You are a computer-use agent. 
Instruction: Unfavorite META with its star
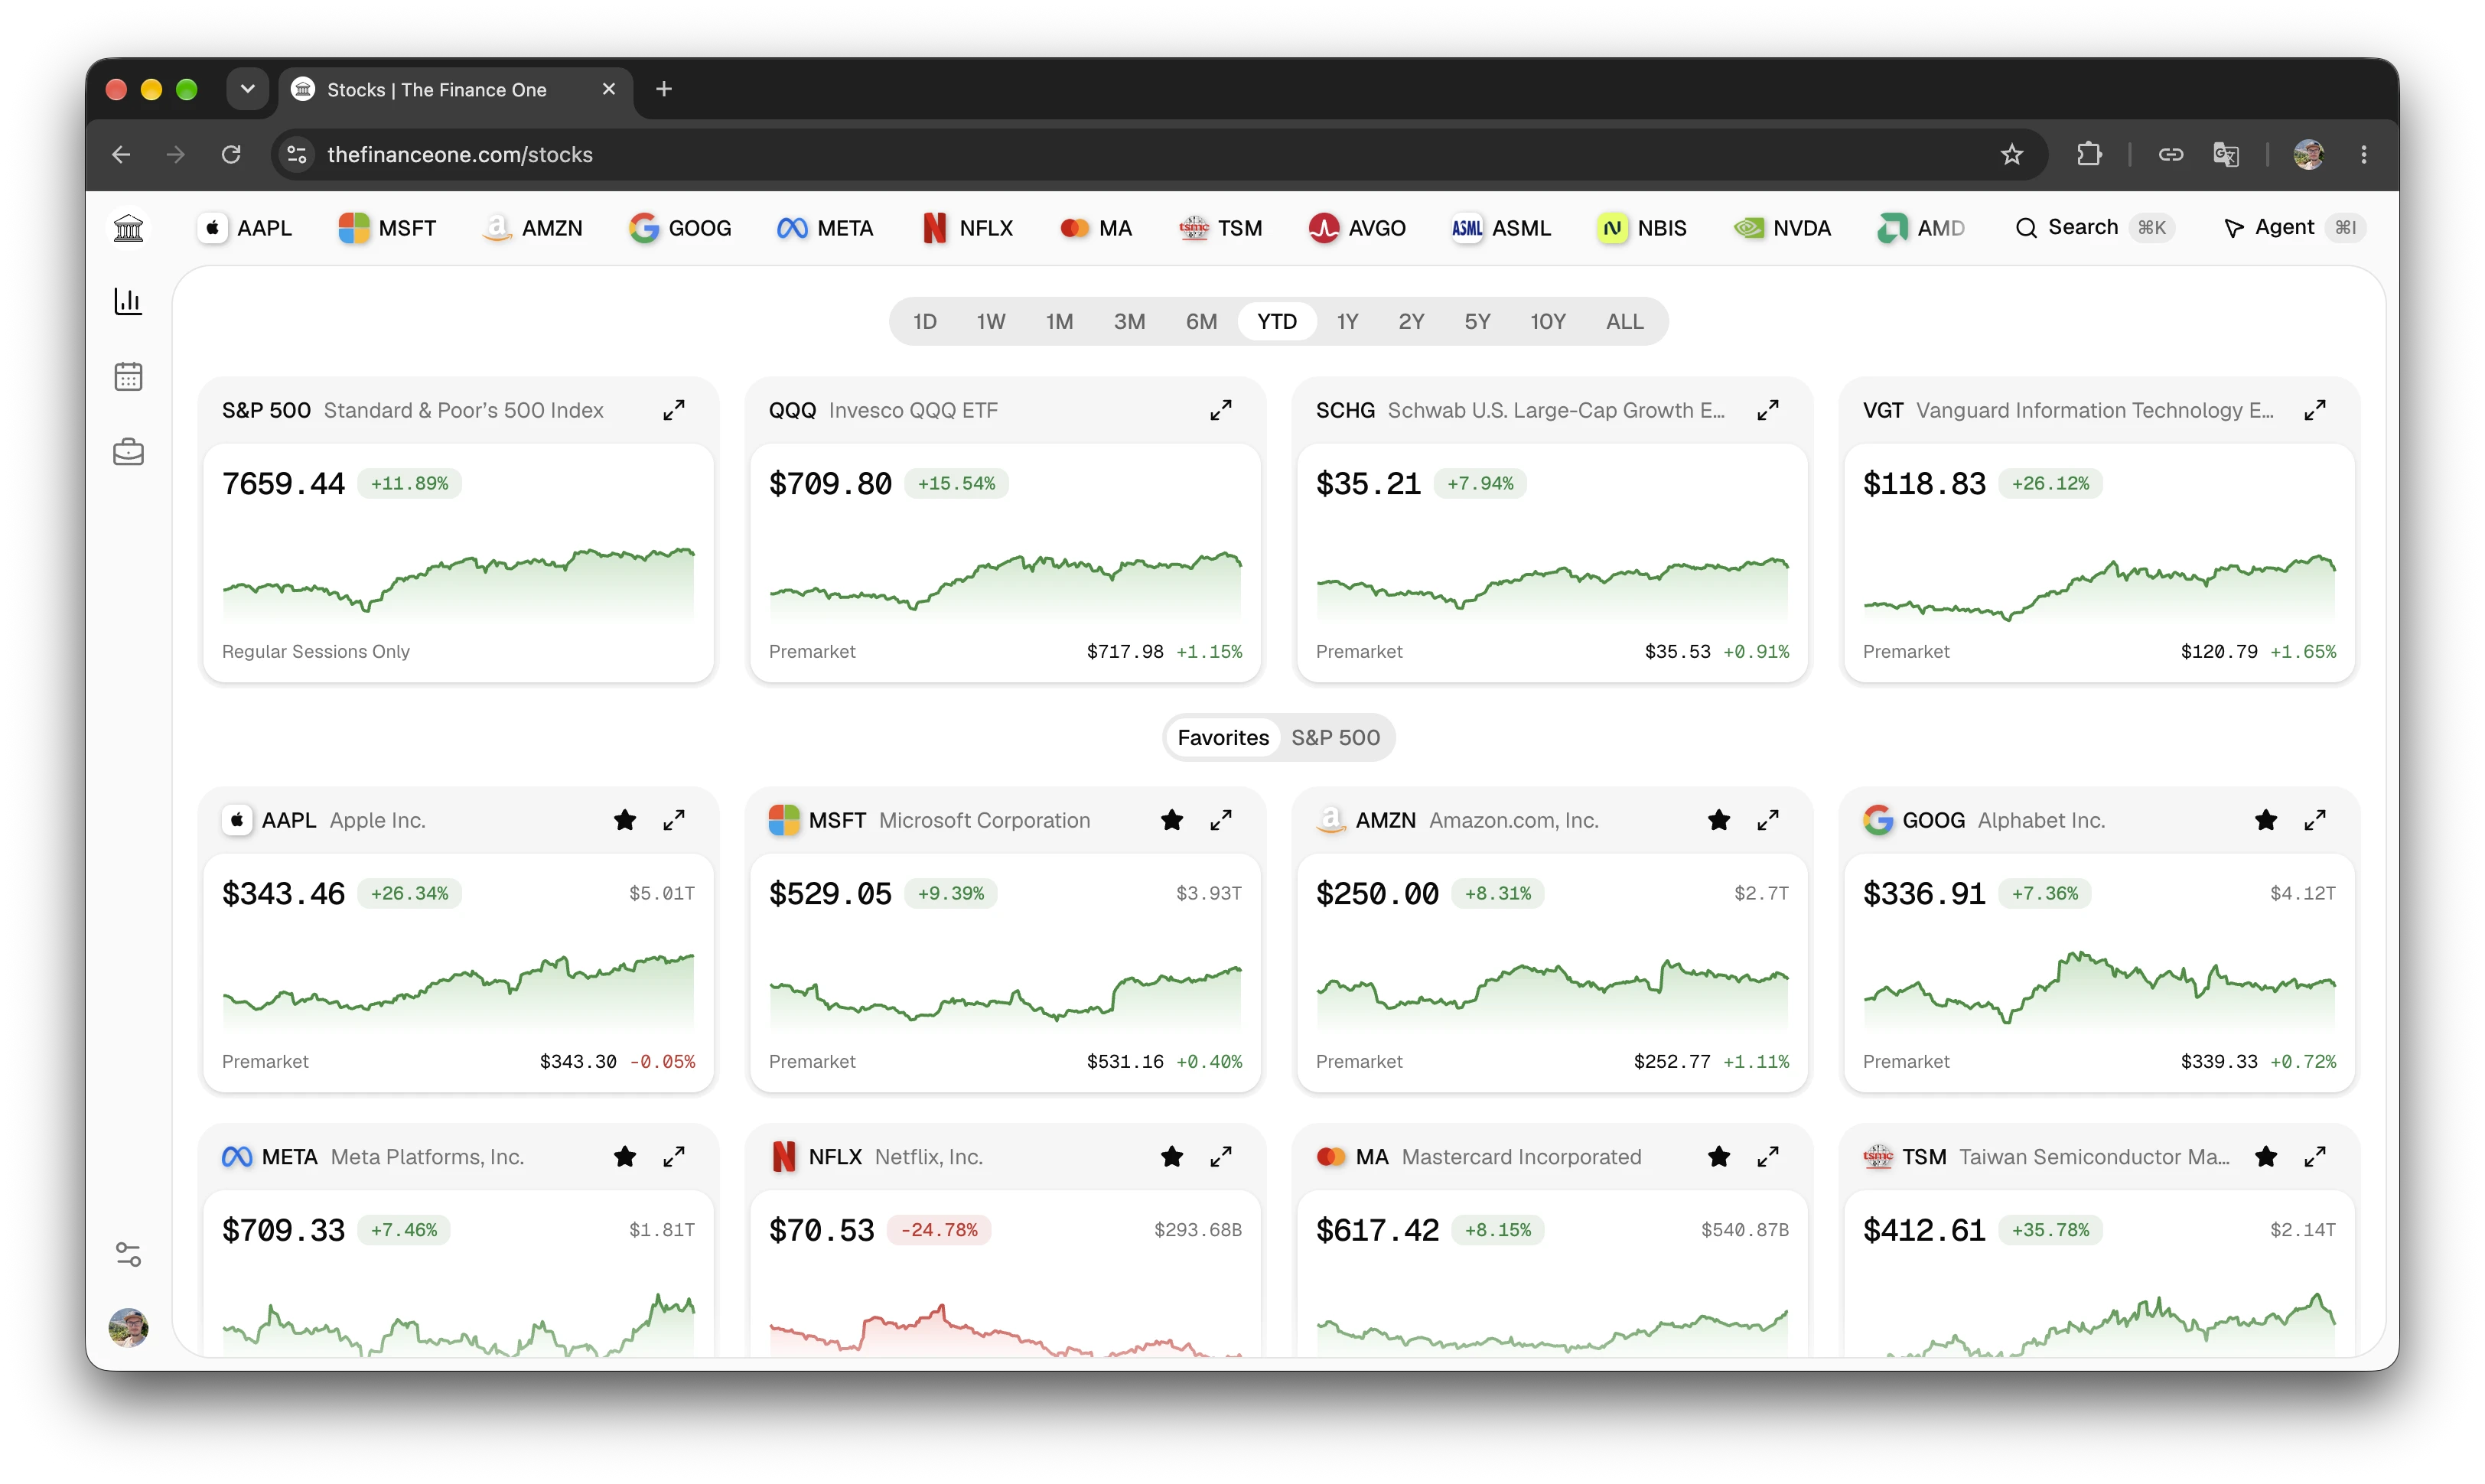pyautogui.click(x=625, y=1157)
